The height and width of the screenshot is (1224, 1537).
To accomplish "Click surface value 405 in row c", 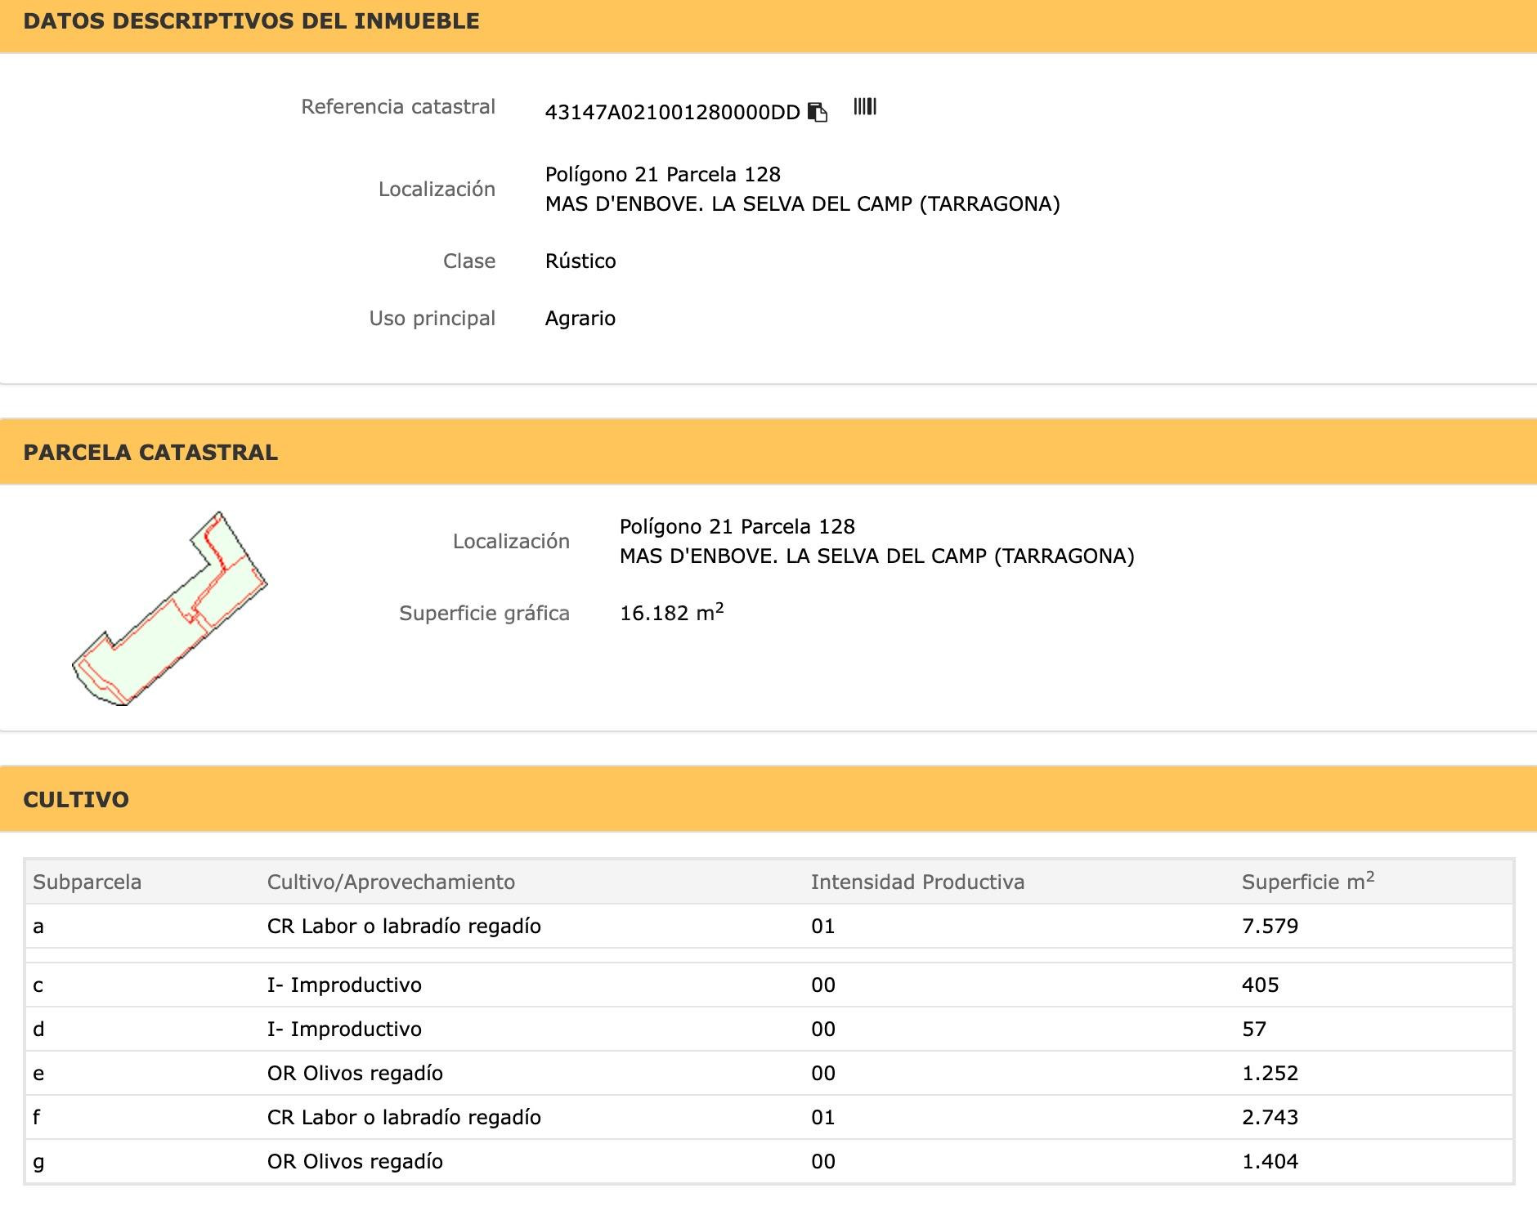I will click(1260, 985).
